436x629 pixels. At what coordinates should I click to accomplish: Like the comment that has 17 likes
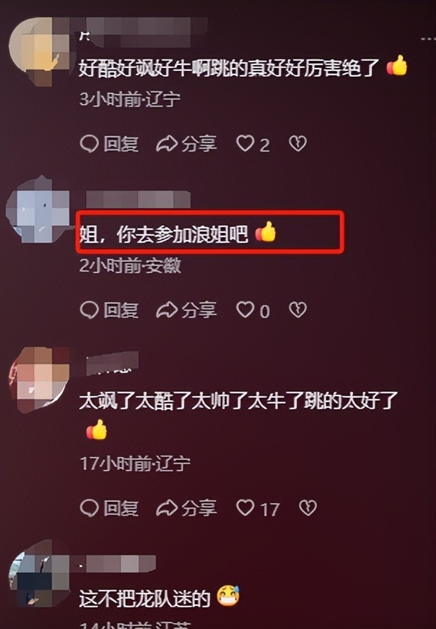(x=258, y=509)
